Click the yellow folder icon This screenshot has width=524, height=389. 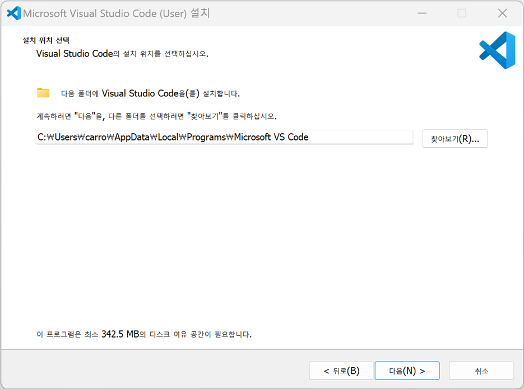[x=43, y=93]
